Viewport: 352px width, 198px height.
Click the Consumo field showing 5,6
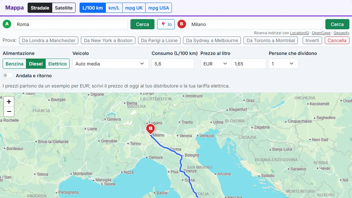pos(173,64)
